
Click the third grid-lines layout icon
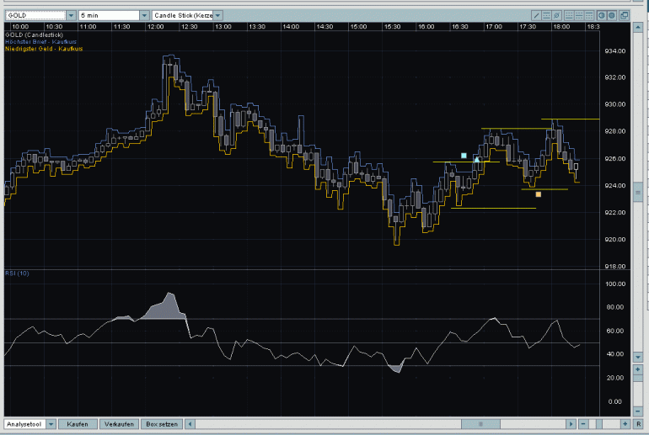click(x=590, y=16)
